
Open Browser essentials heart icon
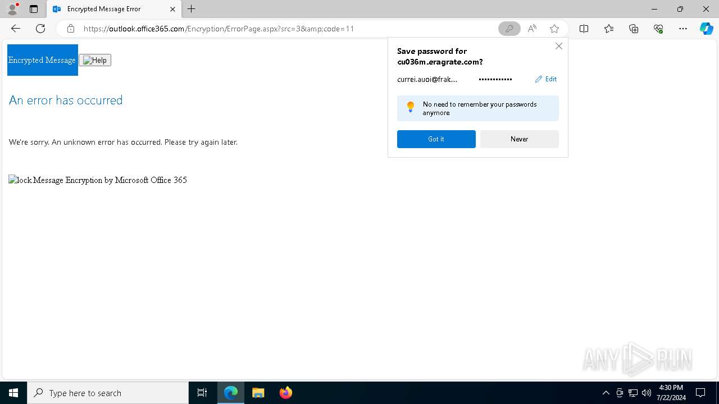tap(658, 29)
